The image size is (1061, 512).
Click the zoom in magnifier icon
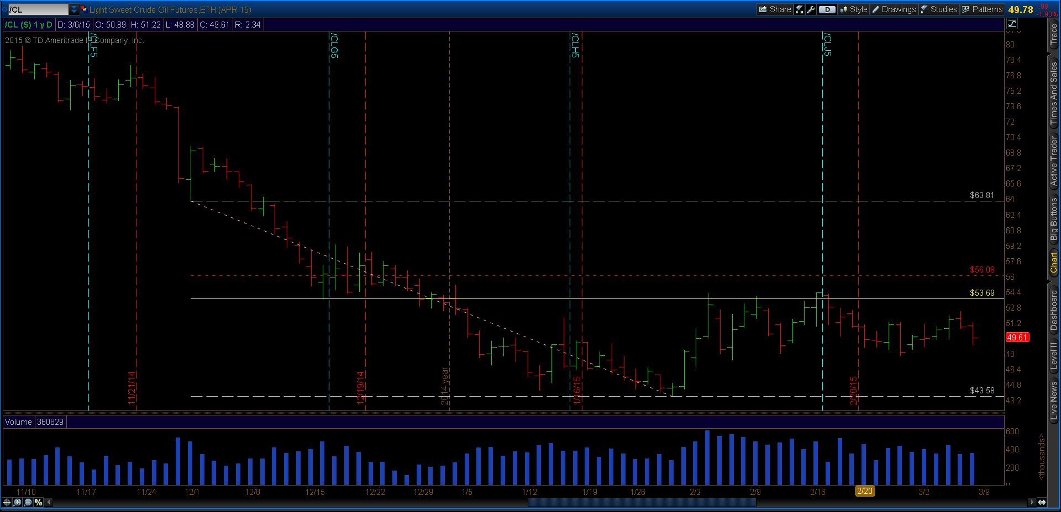tap(18, 502)
